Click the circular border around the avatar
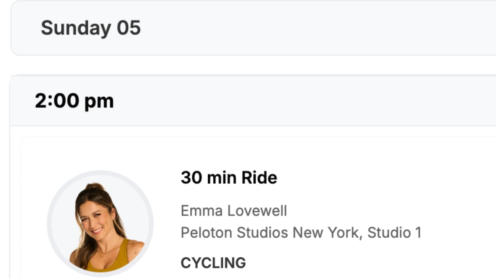Screen dimensions: 496x279 click(49, 223)
